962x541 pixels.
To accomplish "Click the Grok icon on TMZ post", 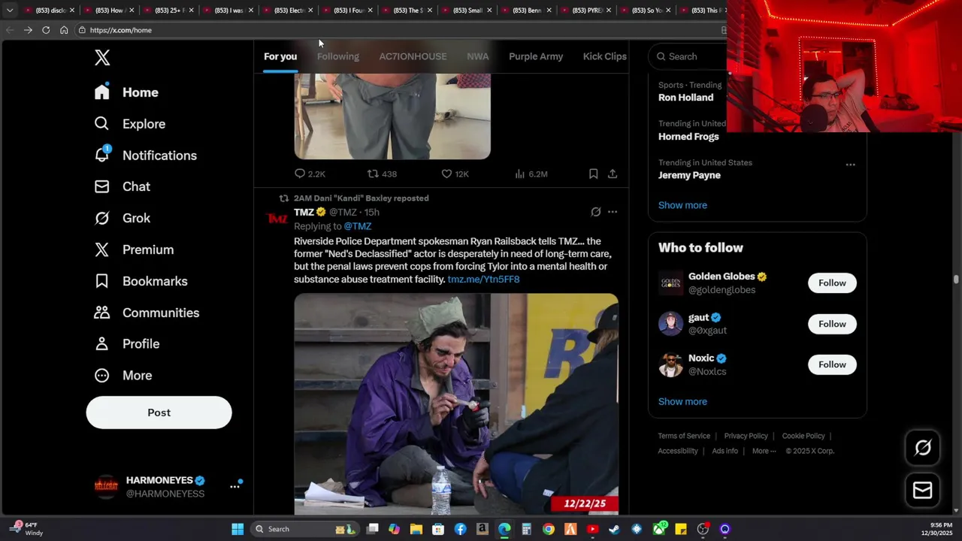I will pyautogui.click(x=596, y=212).
